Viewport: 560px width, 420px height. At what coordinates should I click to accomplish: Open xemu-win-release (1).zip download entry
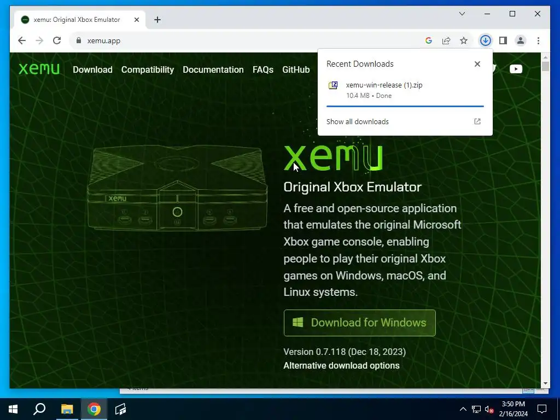tap(405, 90)
